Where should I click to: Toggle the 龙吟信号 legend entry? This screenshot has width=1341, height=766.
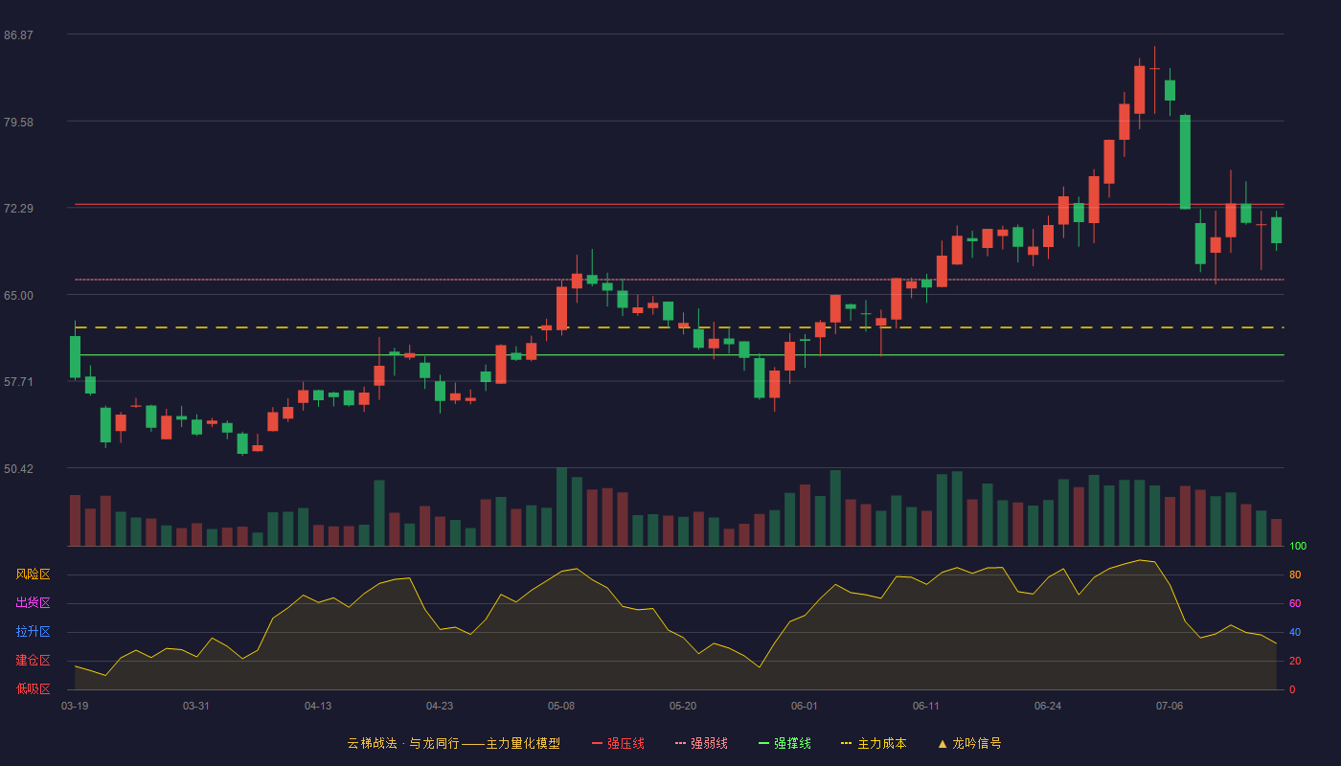[969, 743]
